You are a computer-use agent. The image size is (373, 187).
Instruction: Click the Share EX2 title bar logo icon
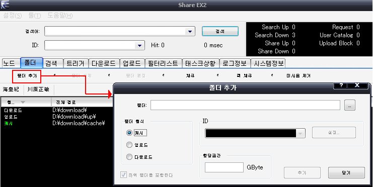5,5
